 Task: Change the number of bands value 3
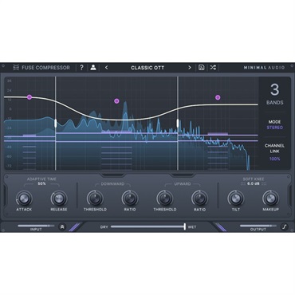coord(274,90)
